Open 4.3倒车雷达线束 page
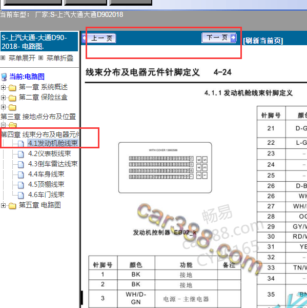Image resolution: width=307 pixels, height=308 pixels. coord(53,164)
